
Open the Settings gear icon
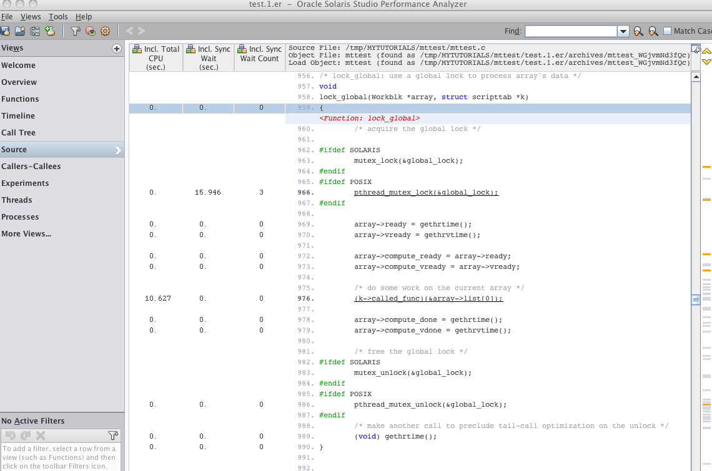pos(105,31)
